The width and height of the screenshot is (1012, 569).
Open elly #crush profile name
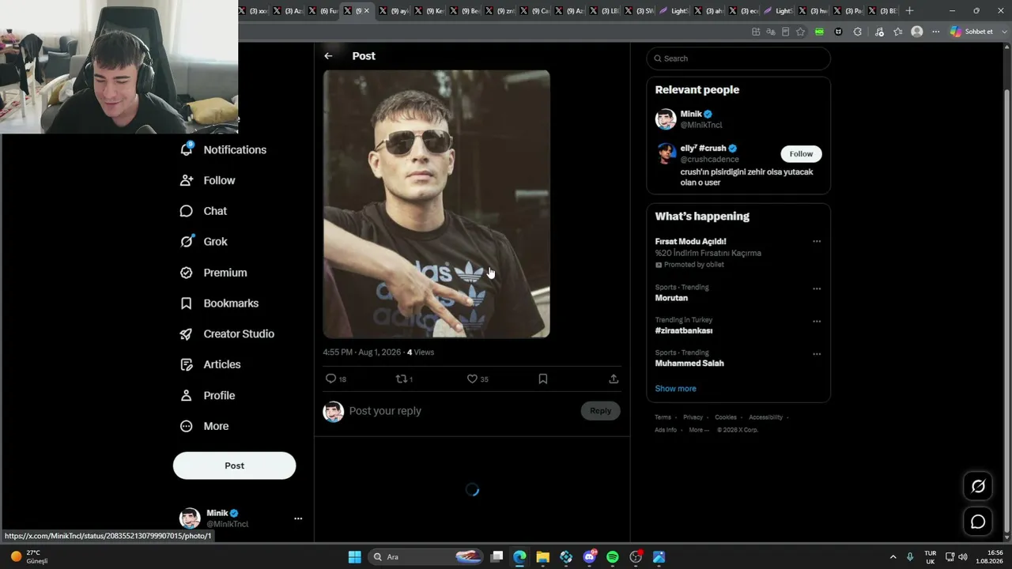[703, 149]
